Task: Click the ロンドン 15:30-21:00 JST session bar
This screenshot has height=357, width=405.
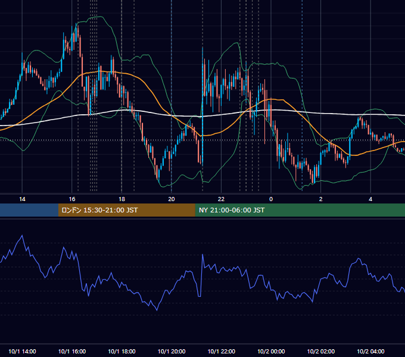Action: (x=126, y=210)
